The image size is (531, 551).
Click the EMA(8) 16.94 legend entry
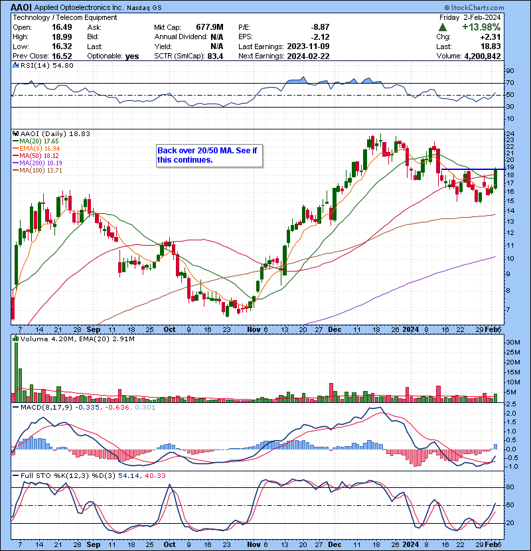coord(37,149)
